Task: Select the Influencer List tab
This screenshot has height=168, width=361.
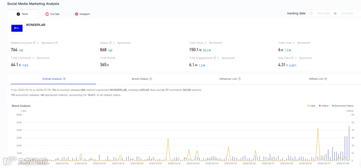Action: coord(230,79)
